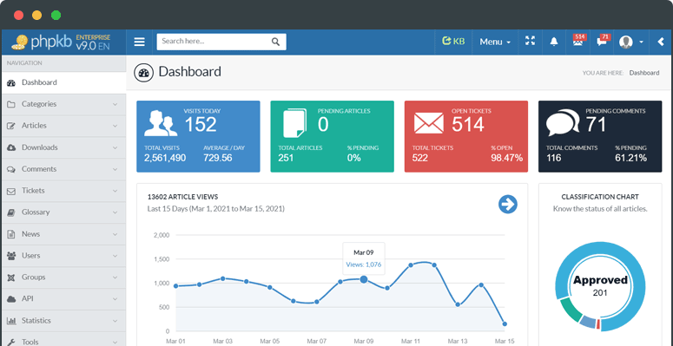
Task: Click the blue arrow on article views
Action: 508,204
